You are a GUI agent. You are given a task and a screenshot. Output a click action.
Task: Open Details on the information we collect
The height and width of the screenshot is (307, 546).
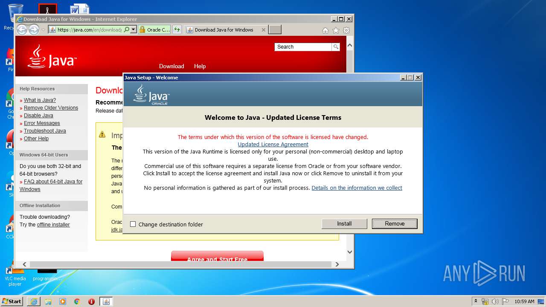click(357, 188)
